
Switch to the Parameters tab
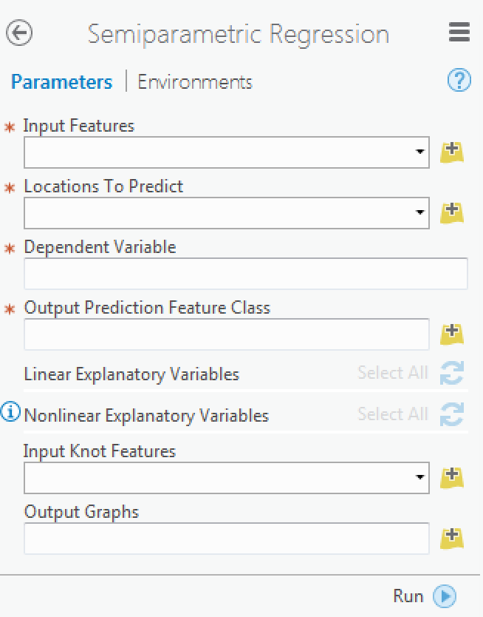[61, 82]
